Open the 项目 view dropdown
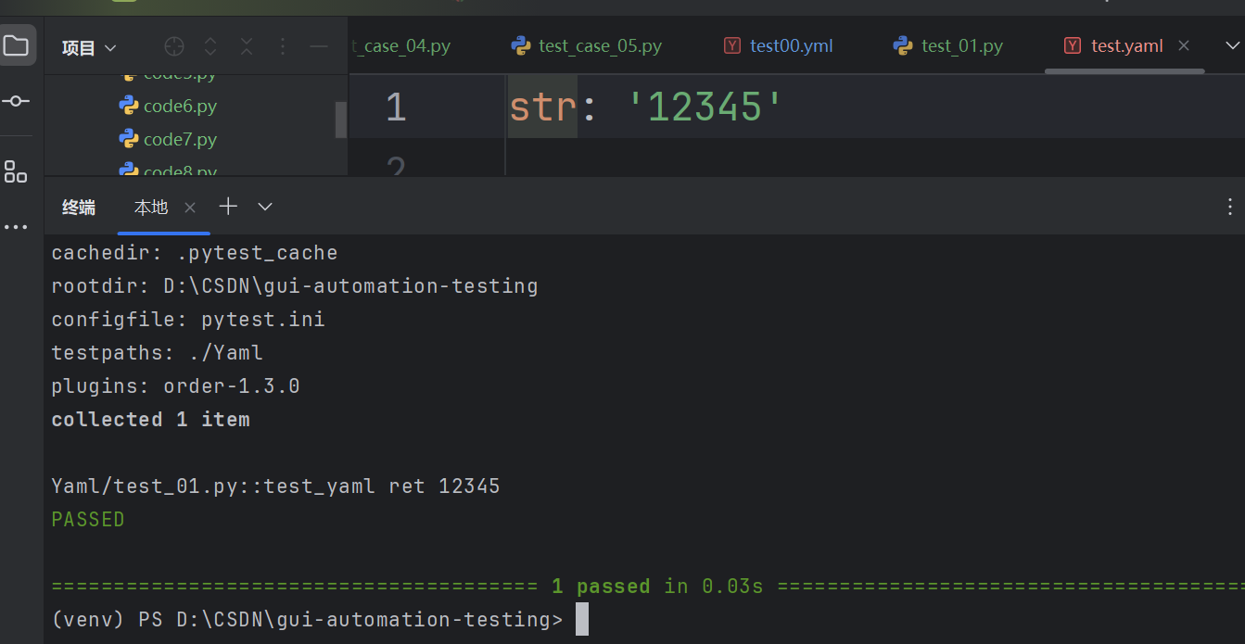This screenshot has width=1245, height=644. point(89,47)
